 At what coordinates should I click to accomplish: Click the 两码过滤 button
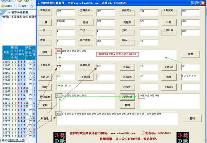coord(45,97)
